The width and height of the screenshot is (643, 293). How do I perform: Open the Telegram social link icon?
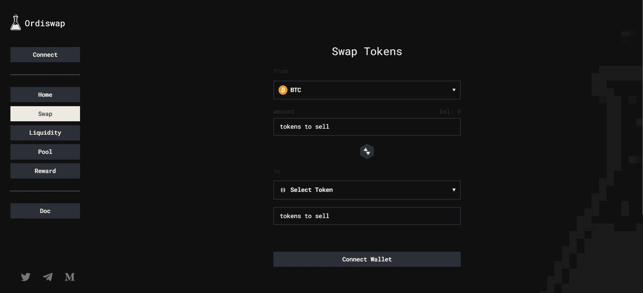click(48, 277)
